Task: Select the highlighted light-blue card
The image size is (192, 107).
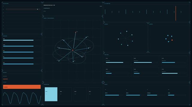Action: (51, 94)
